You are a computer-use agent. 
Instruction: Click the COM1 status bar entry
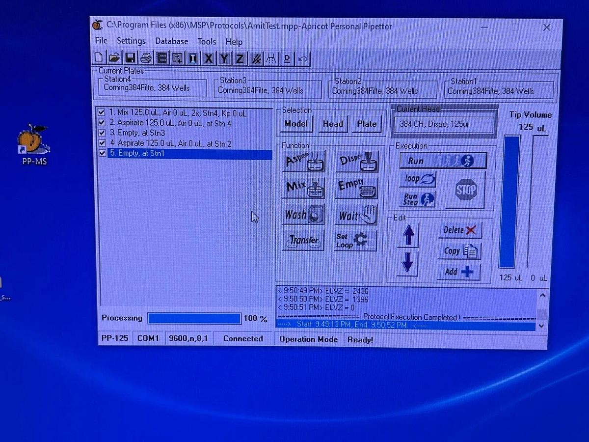point(148,339)
